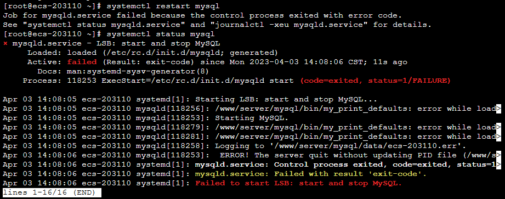Click the truncation arrow on the mysqld[118256] line
Viewport: 505px width, 199px height.
(498, 109)
